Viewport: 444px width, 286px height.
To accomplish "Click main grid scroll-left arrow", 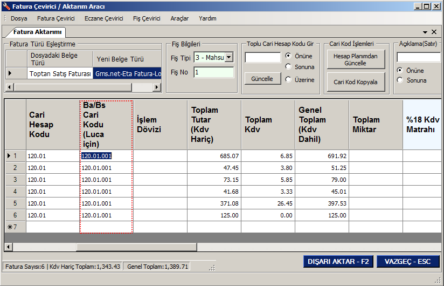I will (9, 247).
